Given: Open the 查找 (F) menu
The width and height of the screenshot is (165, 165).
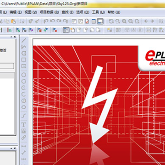Looking at the screenshot, I should click(x=67, y=12).
